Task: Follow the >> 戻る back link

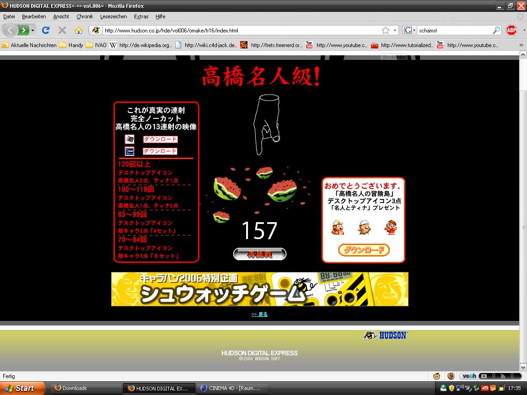Action: (259, 315)
